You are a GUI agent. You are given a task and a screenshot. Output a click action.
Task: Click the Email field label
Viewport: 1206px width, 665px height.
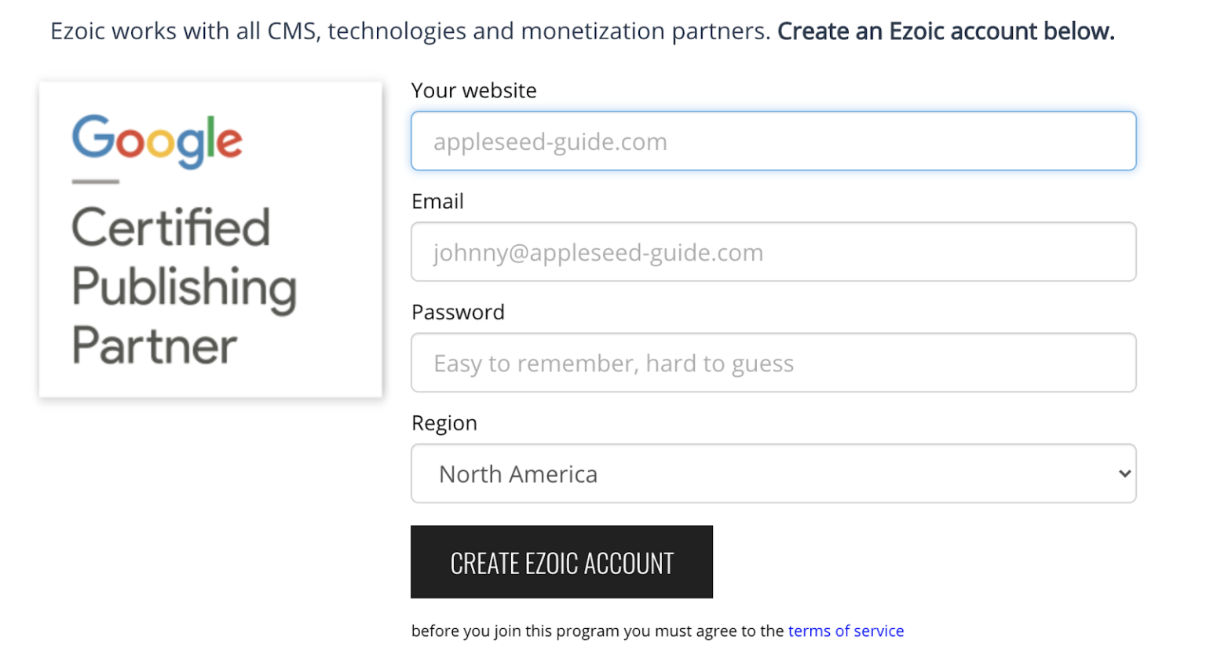click(x=437, y=201)
